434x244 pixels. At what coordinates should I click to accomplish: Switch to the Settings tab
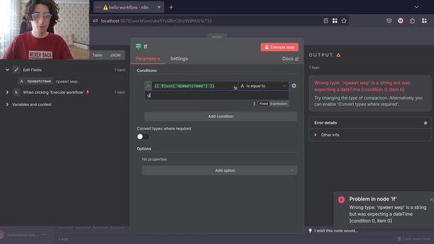point(179,59)
